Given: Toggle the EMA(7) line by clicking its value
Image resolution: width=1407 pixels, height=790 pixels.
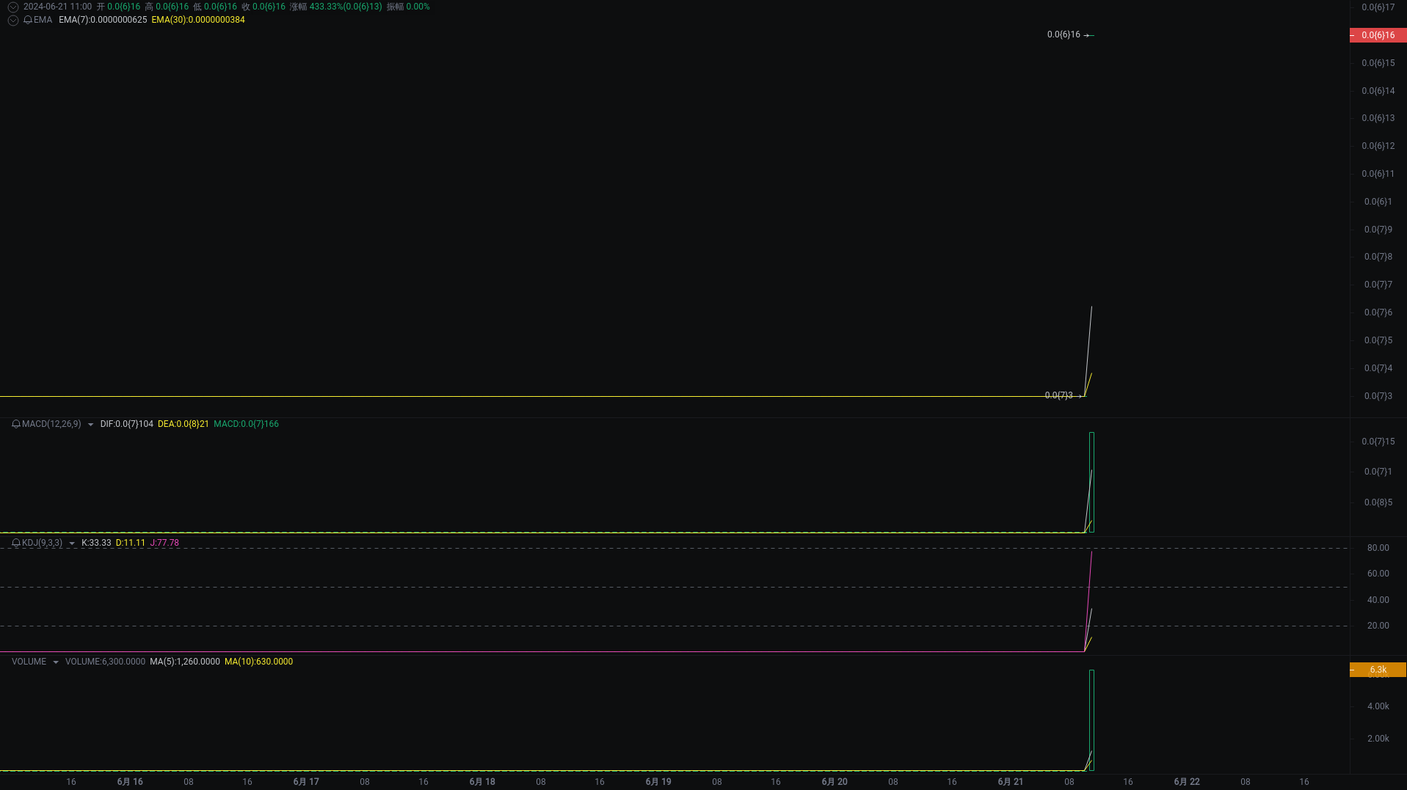Looking at the screenshot, I should [101, 20].
